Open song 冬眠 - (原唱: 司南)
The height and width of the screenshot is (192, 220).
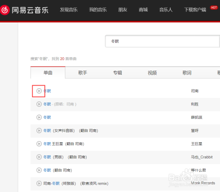(x=60, y=104)
